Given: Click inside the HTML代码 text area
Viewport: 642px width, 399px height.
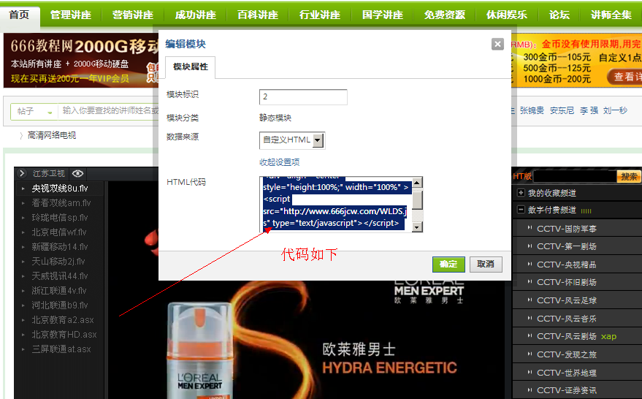Looking at the screenshot, I should pos(337,205).
